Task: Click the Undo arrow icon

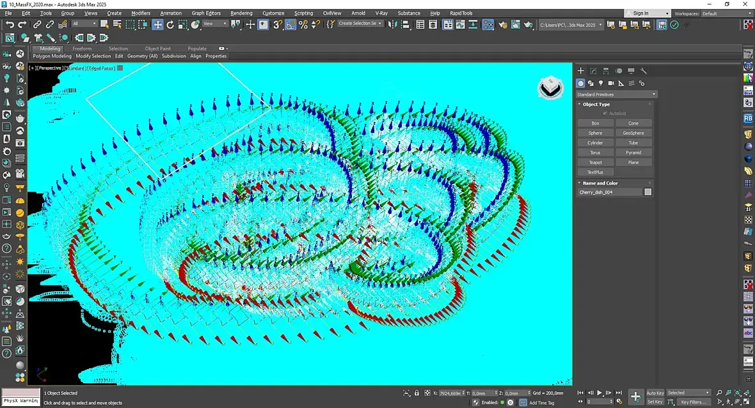Action: tap(10, 24)
